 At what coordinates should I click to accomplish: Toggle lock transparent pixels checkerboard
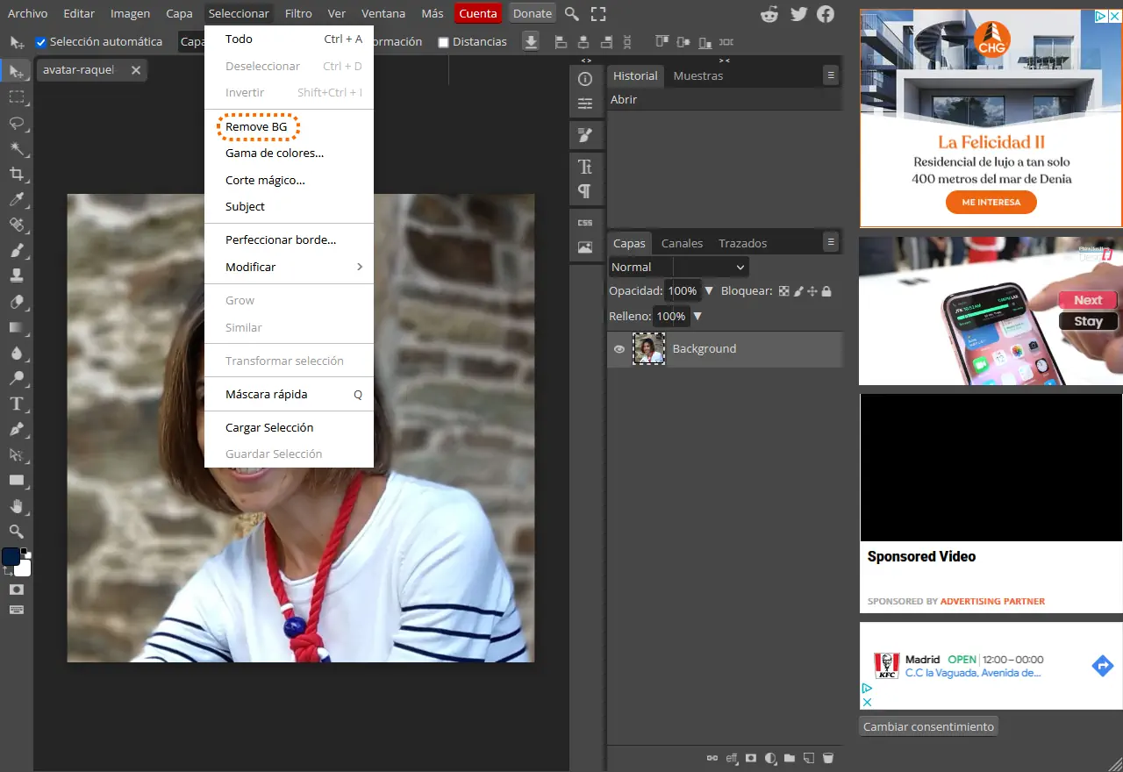pyautogui.click(x=784, y=291)
